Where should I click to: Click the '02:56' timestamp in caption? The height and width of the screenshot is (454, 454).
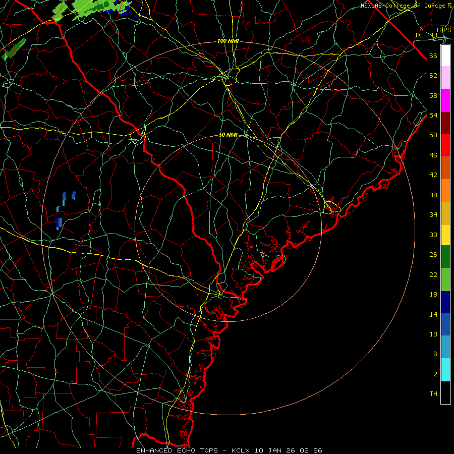(311, 450)
